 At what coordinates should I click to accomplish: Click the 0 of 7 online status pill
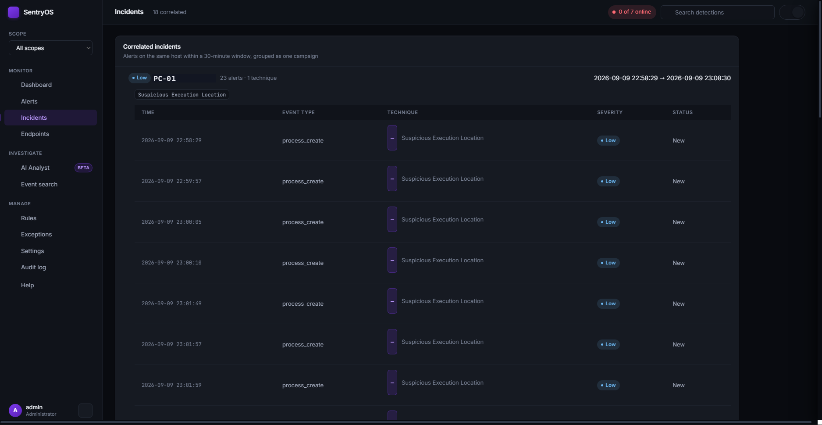632,12
